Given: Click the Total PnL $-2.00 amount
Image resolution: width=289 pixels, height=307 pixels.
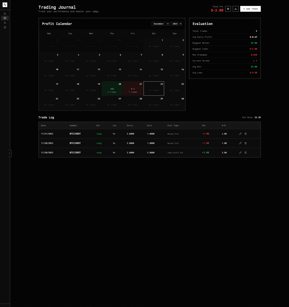Looking at the screenshot, I should click(217, 10).
